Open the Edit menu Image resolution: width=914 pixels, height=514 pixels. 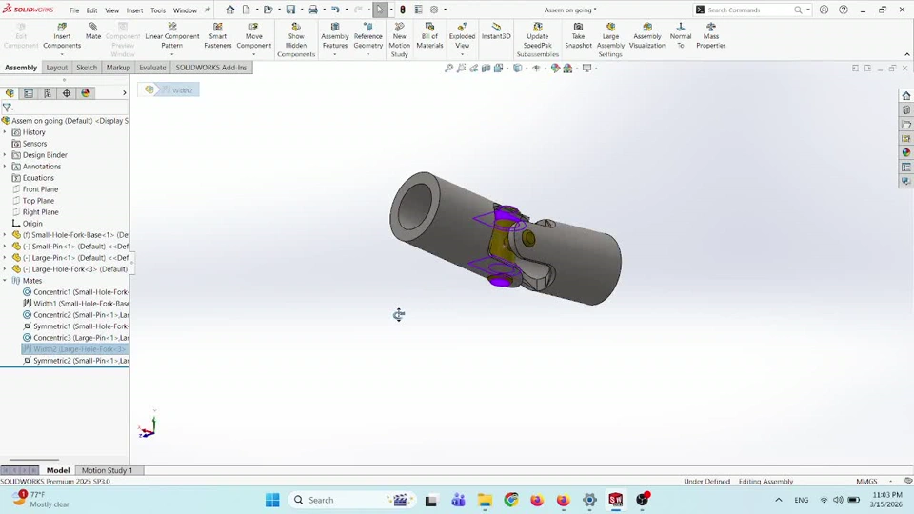[x=92, y=10]
